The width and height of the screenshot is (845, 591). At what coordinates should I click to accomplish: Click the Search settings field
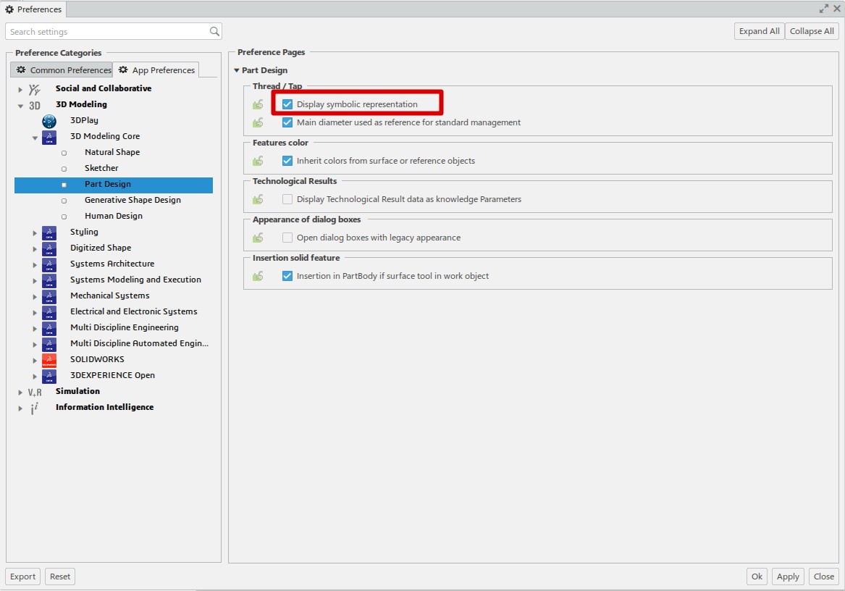107,32
